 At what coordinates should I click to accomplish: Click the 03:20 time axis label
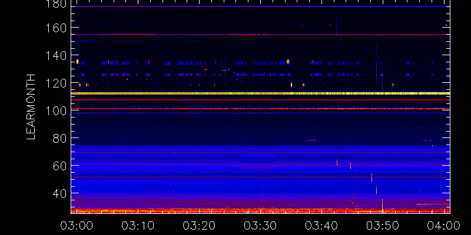pos(199,226)
